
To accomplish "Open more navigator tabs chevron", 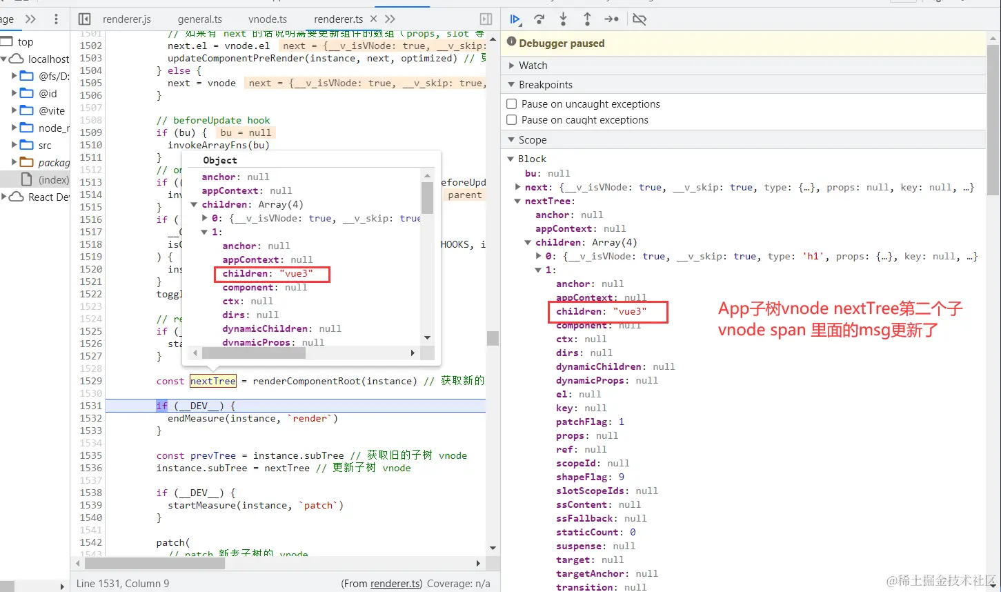I will [30, 19].
